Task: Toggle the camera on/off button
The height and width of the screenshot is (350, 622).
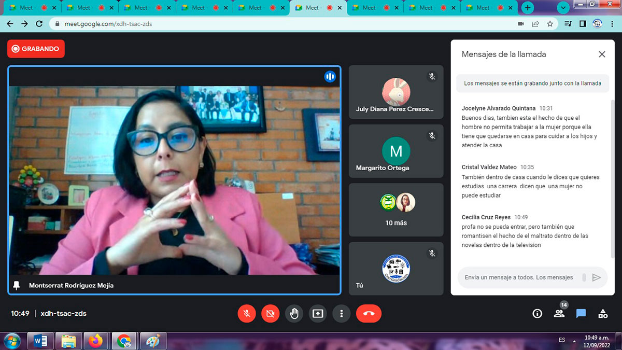Action: tap(270, 314)
